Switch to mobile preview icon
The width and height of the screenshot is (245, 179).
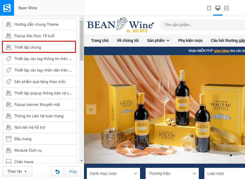(209, 8)
